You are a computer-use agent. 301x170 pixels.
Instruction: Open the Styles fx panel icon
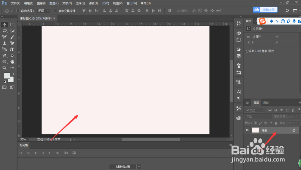[239, 56]
